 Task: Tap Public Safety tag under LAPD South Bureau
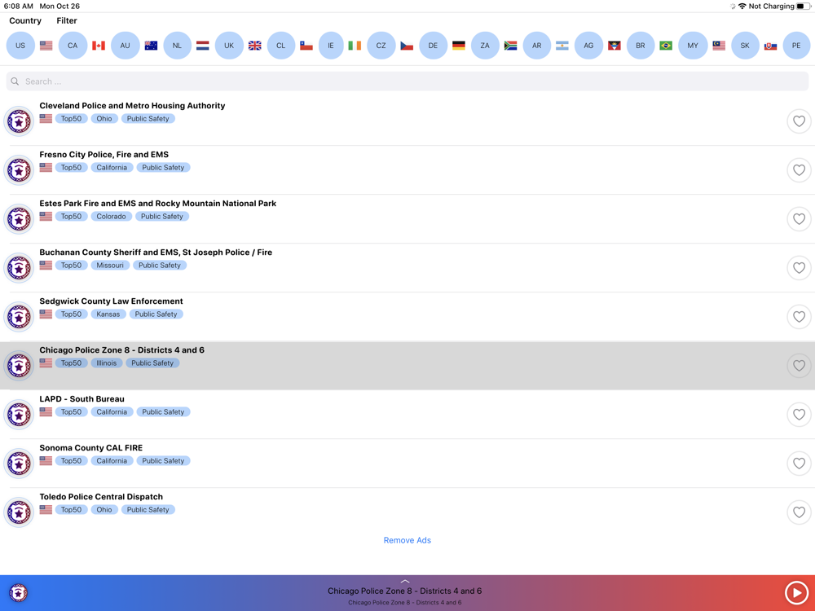point(163,411)
